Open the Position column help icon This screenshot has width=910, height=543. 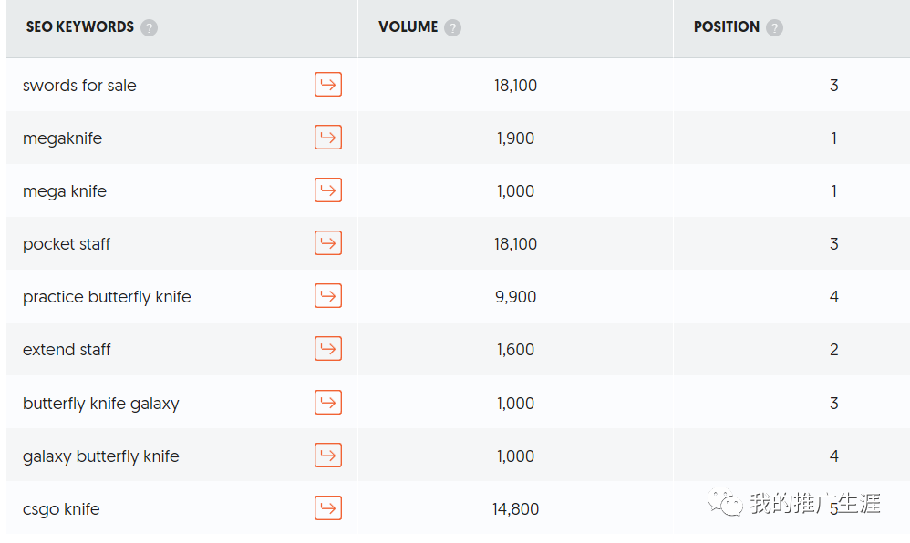tap(774, 27)
